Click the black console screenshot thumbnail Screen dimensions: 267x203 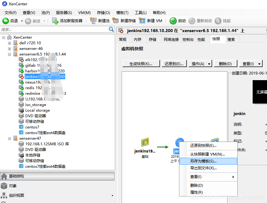tap(260, 92)
